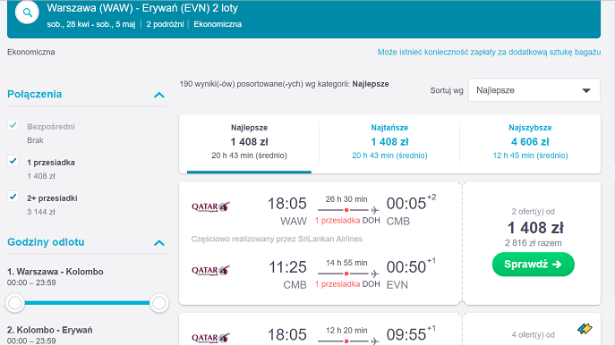Click left handle of Warszawa - Kolombo slider
Screen dimensions: 615x345
coord(15,303)
